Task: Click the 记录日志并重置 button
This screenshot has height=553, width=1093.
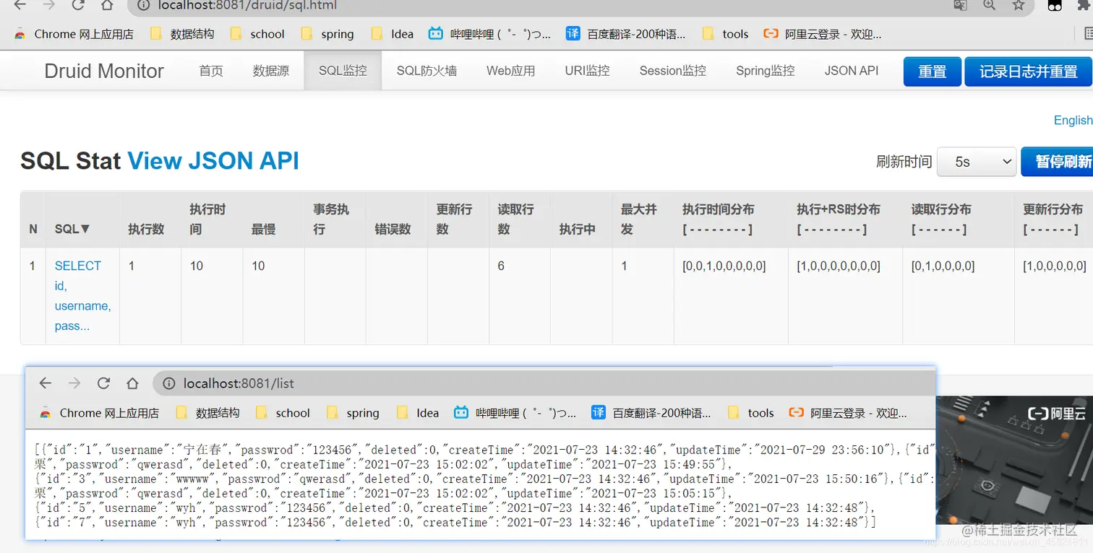Action: (x=1029, y=71)
